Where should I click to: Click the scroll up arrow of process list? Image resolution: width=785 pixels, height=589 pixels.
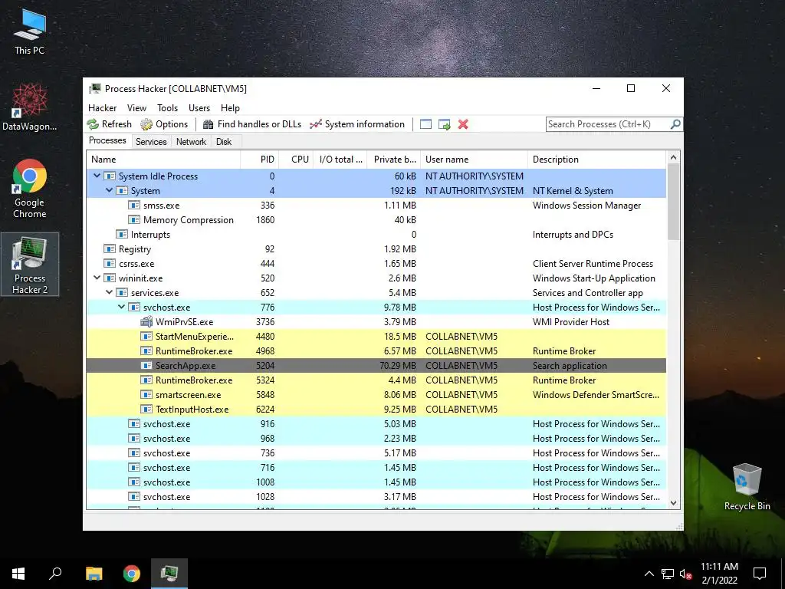pos(673,157)
